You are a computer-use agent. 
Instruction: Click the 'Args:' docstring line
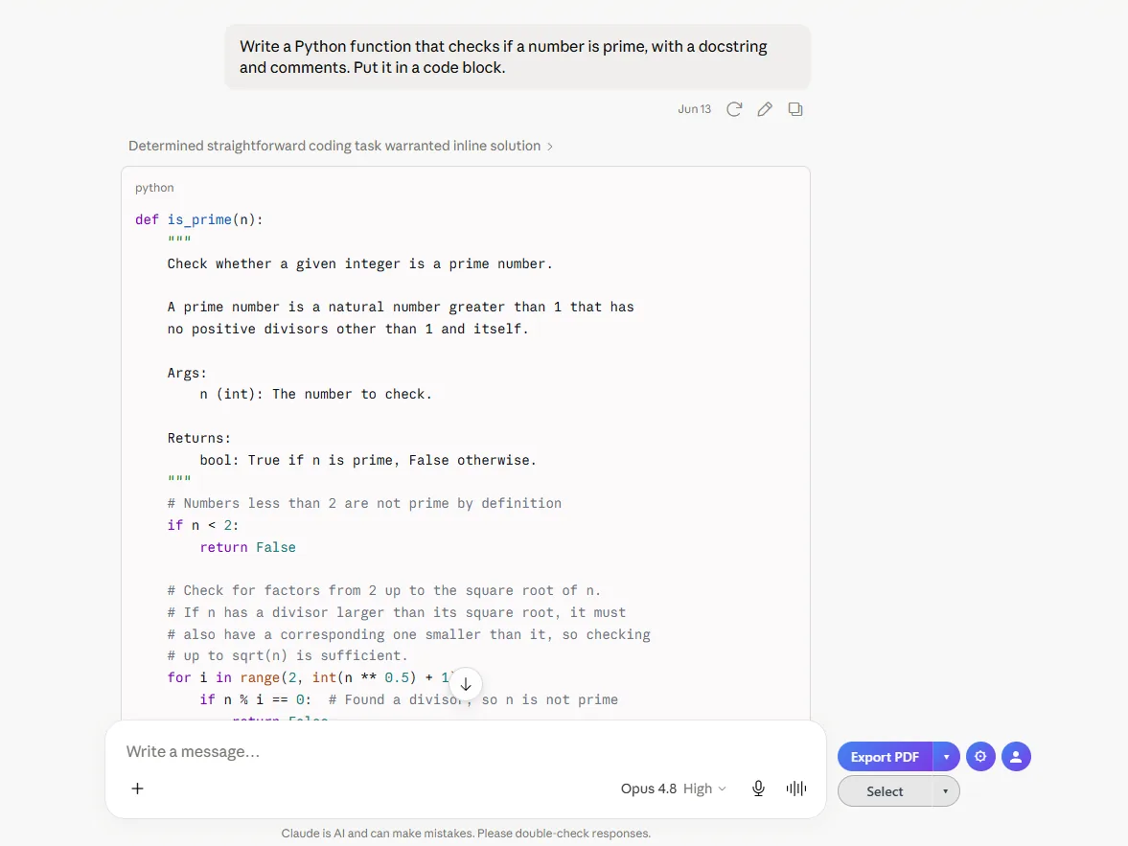click(187, 373)
